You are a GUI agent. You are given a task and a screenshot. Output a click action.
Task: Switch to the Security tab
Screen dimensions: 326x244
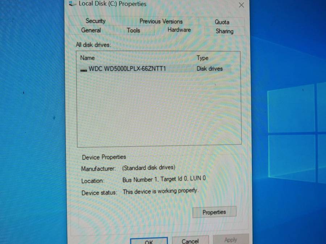(96, 21)
